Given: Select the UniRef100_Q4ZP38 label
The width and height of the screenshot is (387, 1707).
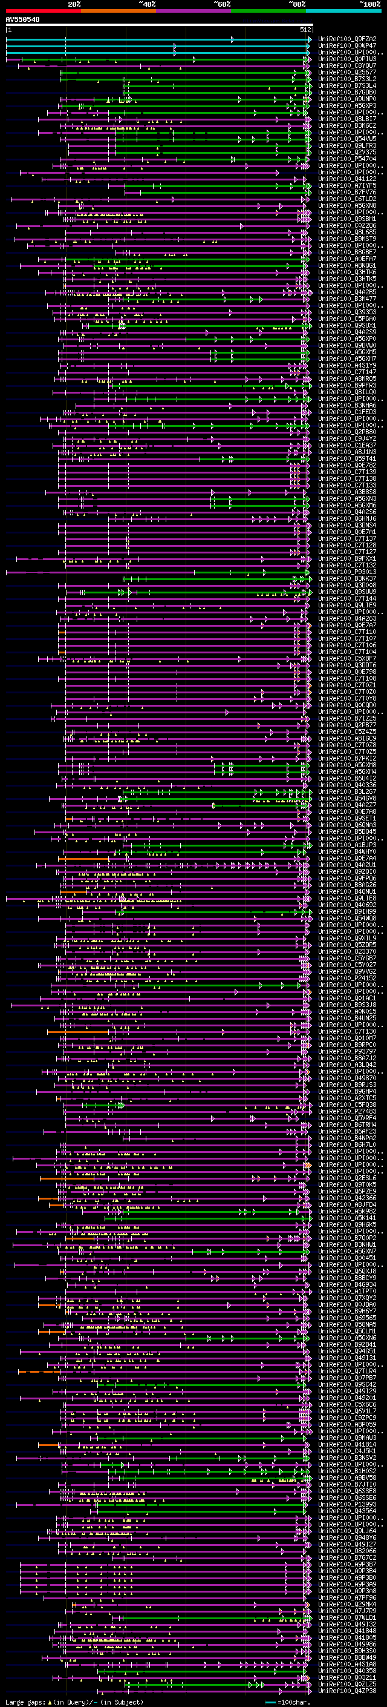Looking at the screenshot, I should click(x=347, y=1691).
